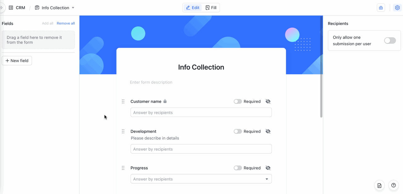Screen dimensions: 403x194
Task: Expand the sidebar with the arrow icon
Action: 1,8
